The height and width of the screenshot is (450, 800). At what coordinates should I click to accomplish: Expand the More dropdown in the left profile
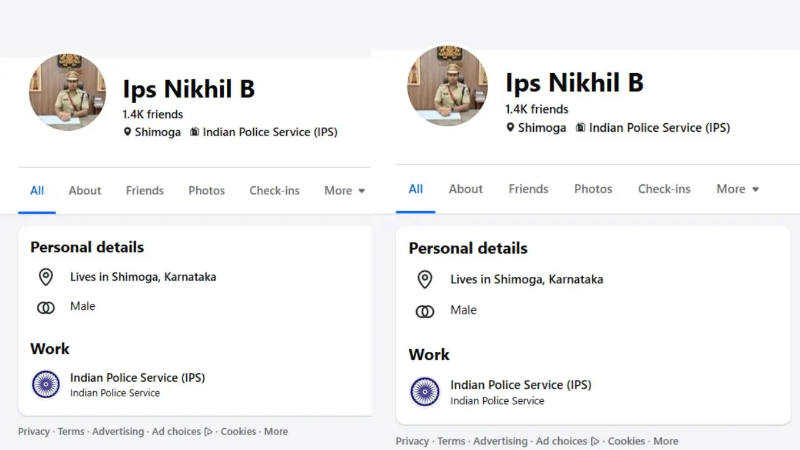point(344,191)
